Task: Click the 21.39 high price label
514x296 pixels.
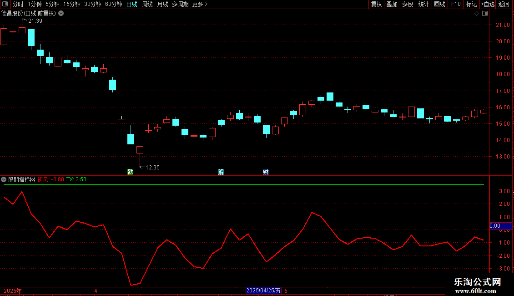Action: (35, 21)
